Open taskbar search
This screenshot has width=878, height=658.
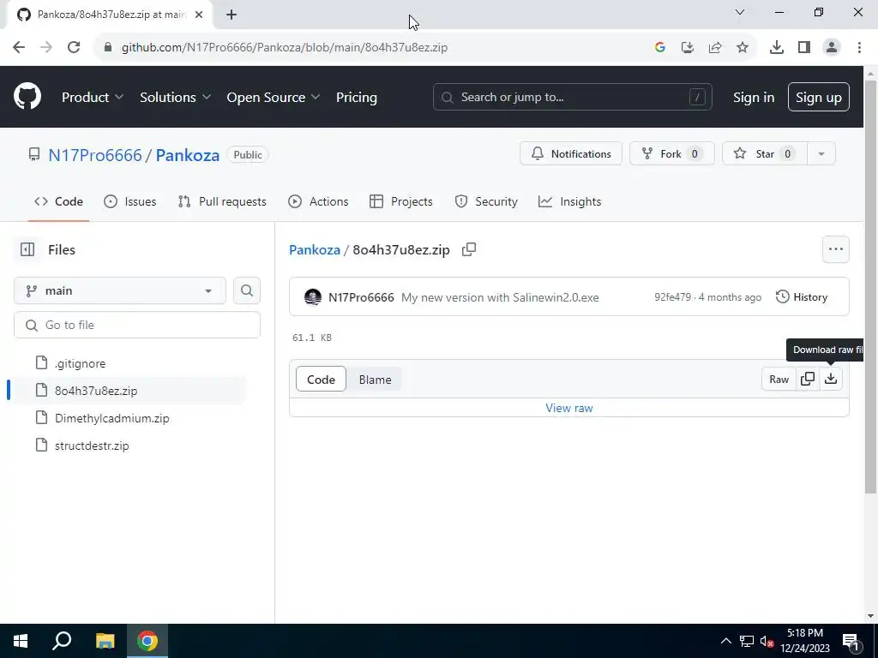[x=62, y=641]
